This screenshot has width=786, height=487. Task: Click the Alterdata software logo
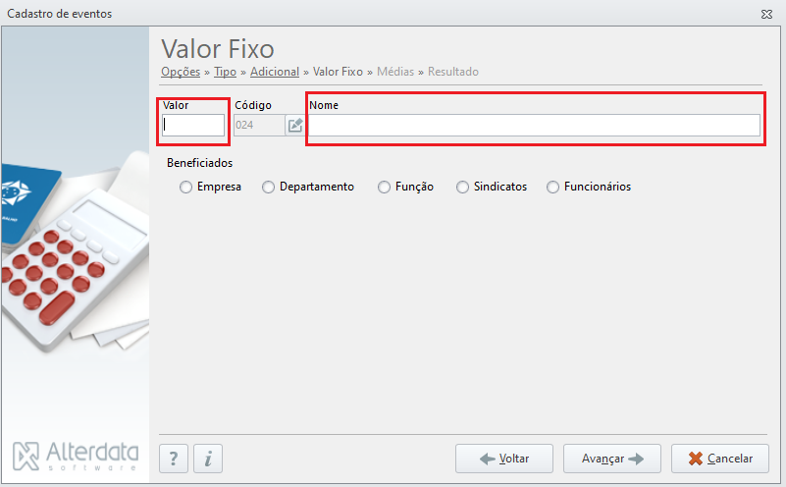[76, 456]
